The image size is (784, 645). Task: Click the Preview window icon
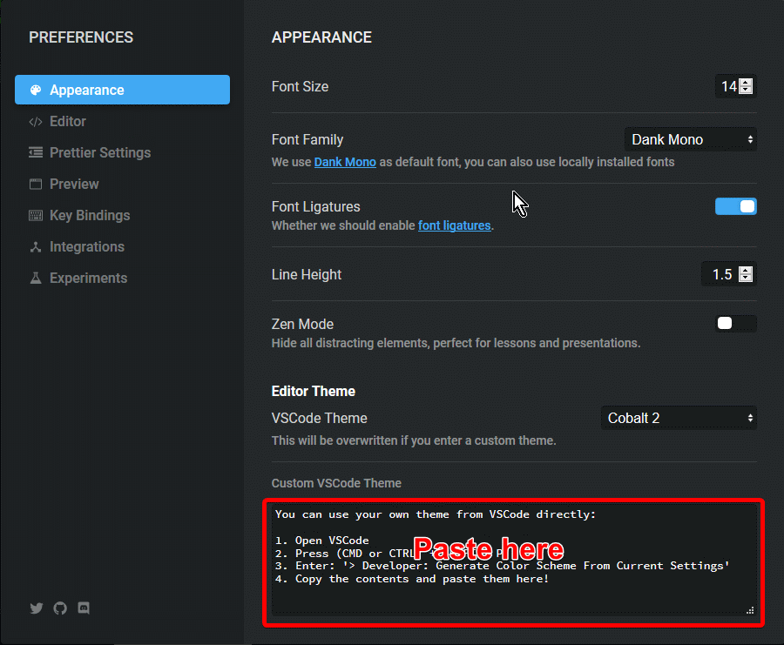(36, 185)
